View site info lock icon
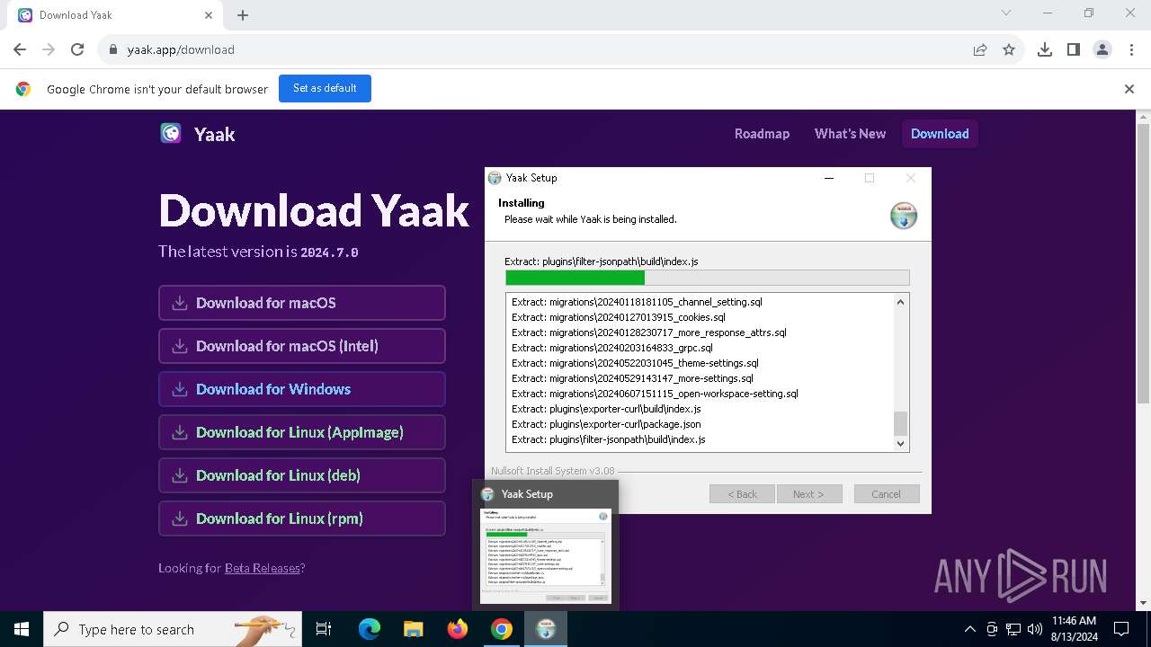This screenshot has width=1151, height=647. pos(113,49)
